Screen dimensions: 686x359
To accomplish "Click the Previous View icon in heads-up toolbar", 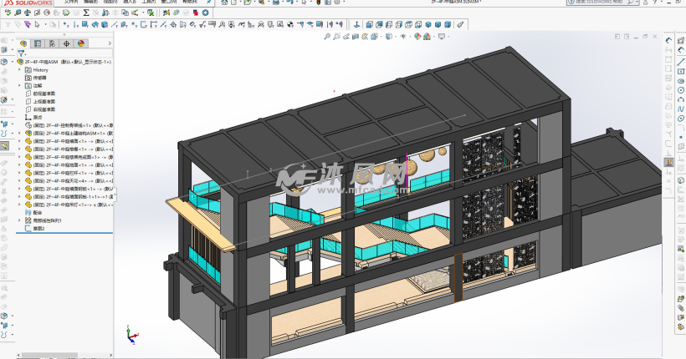I will (346, 37).
